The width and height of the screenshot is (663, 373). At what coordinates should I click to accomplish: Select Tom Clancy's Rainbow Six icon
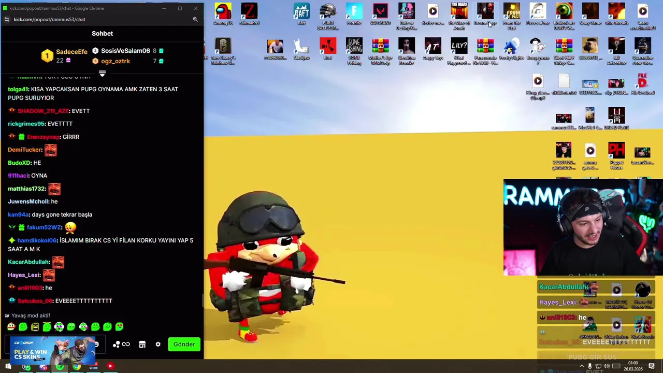[x=223, y=51]
